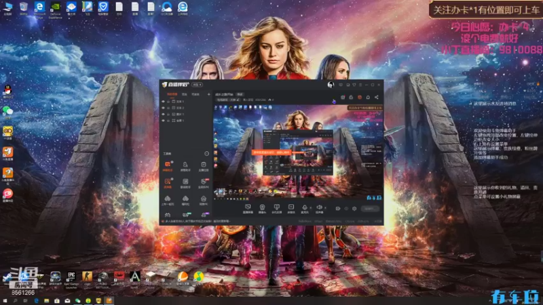
Task: Share the stream with the share icon
Action: (x=377, y=98)
